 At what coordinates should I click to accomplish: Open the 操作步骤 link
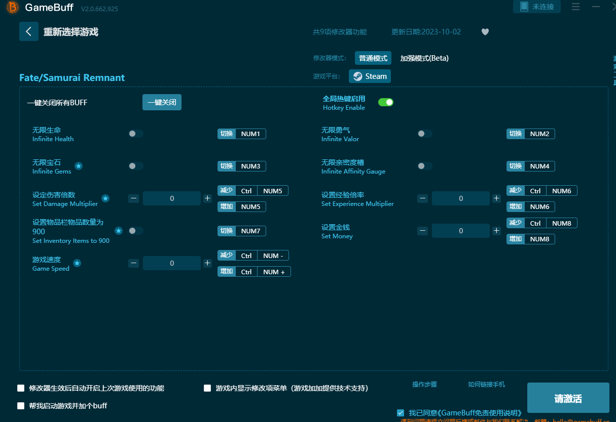click(x=424, y=385)
